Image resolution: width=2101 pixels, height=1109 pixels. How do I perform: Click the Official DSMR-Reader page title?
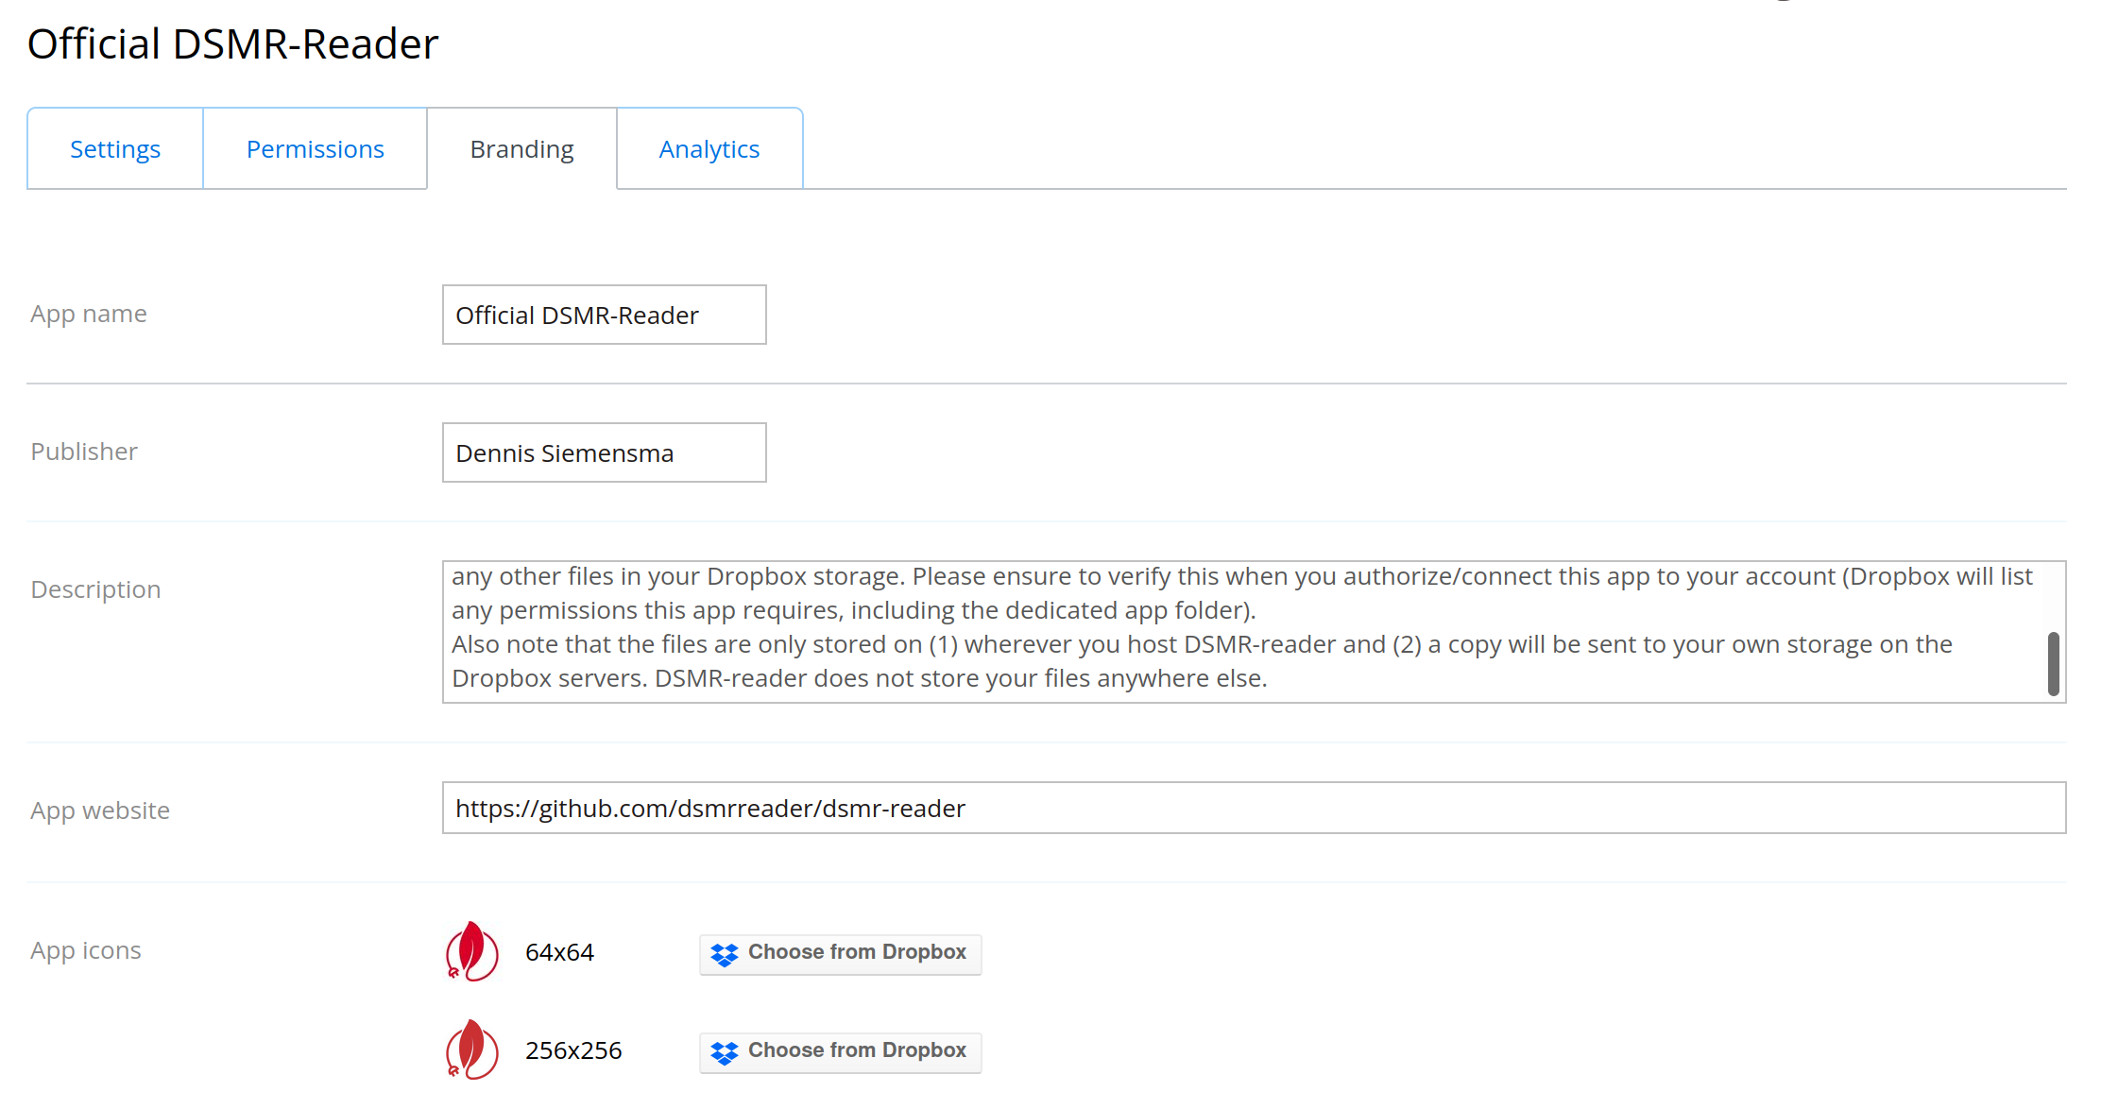pos(232,43)
